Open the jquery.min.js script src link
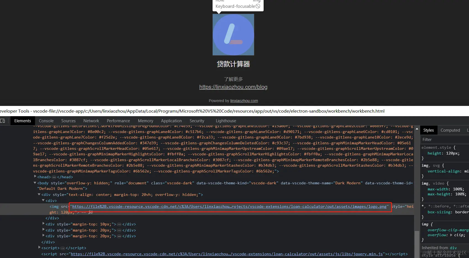Screen dimensions: 469x258 pos(227,254)
